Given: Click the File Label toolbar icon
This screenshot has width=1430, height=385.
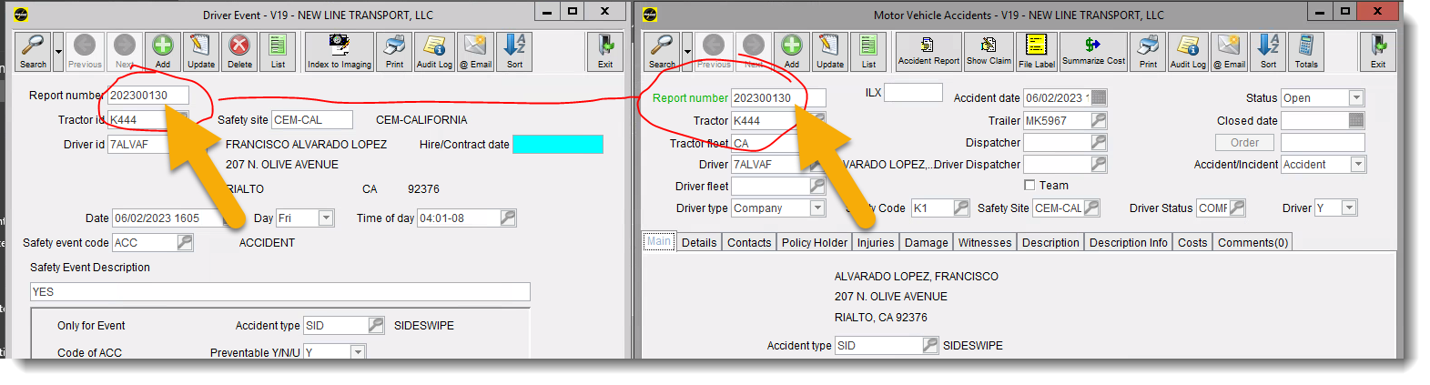Looking at the screenshot, I should pyautogui.click(x=1037, y=52).
